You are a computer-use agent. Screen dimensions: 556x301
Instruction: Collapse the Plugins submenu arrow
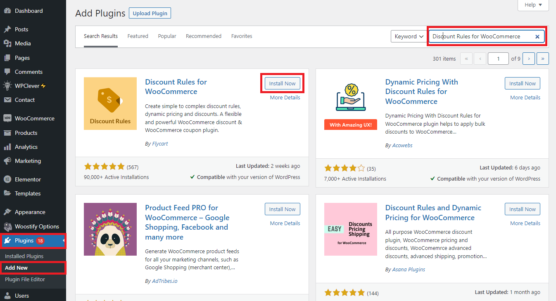(x=64, y=240)
